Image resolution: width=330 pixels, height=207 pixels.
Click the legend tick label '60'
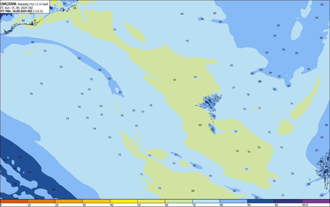click(x=167, y=205)
